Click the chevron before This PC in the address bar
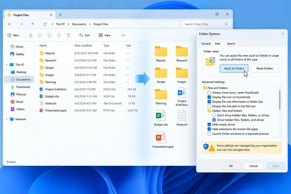The width and height of the screenshot is (291, 194). (53, 24)
